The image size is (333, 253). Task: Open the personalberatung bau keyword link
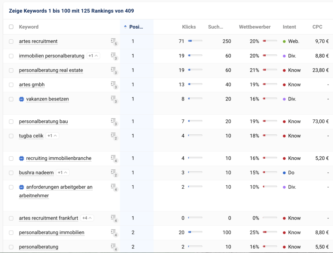43,121
